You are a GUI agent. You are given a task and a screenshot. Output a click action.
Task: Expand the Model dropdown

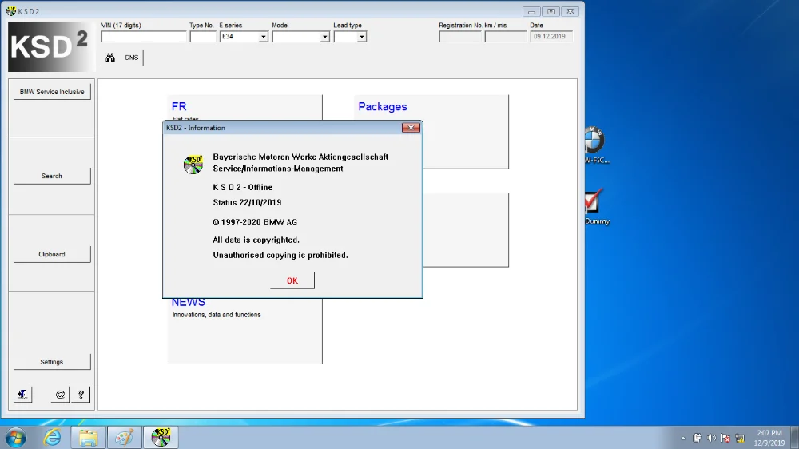pyautogui.click(x=324, y=37)
